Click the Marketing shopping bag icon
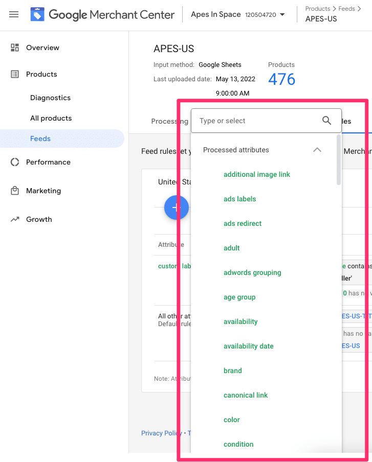372x462 pixels. [15, 191]
